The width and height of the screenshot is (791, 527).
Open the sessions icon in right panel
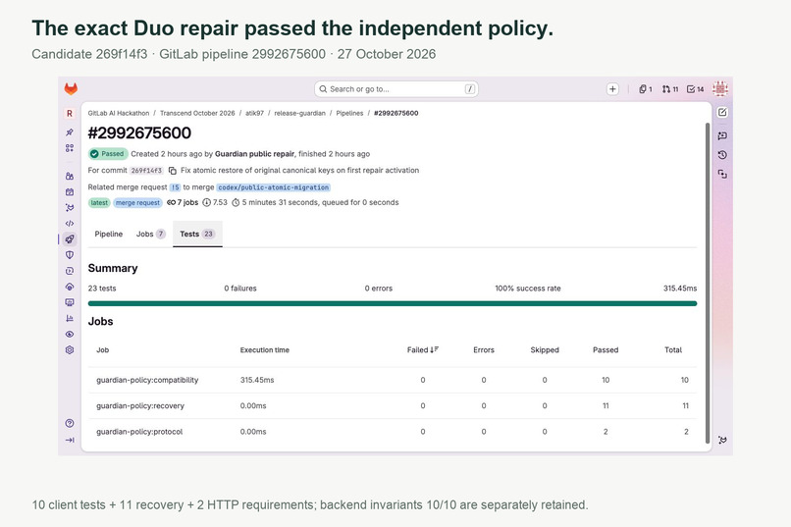tap(722, 174)
